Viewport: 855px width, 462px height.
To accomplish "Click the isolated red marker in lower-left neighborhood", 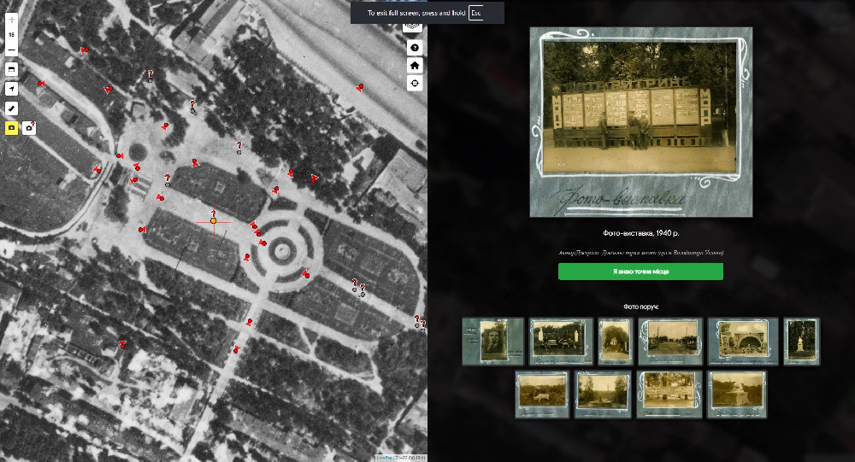I will pos(122,344).
